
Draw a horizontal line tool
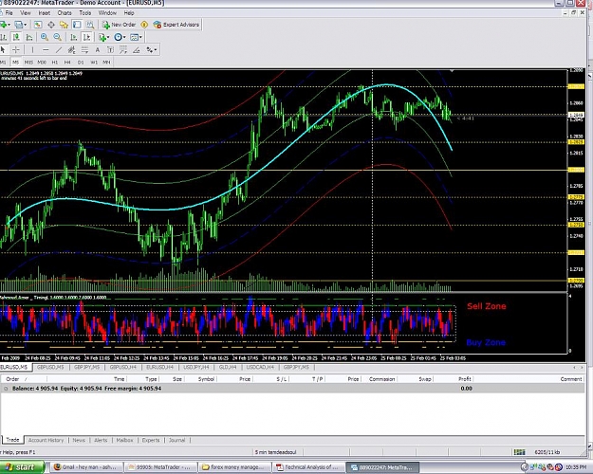pos(46,50)
